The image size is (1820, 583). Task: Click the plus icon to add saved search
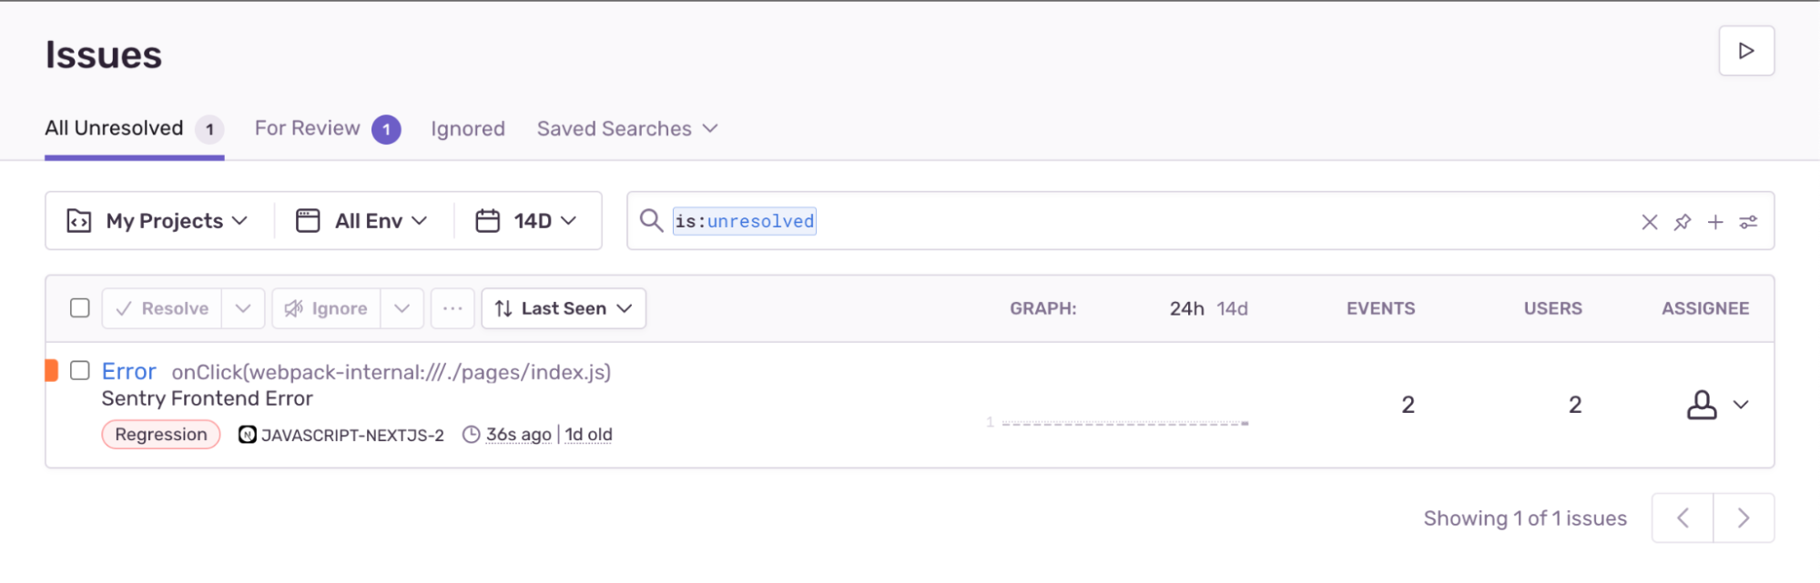click(x=1715, y=222)
